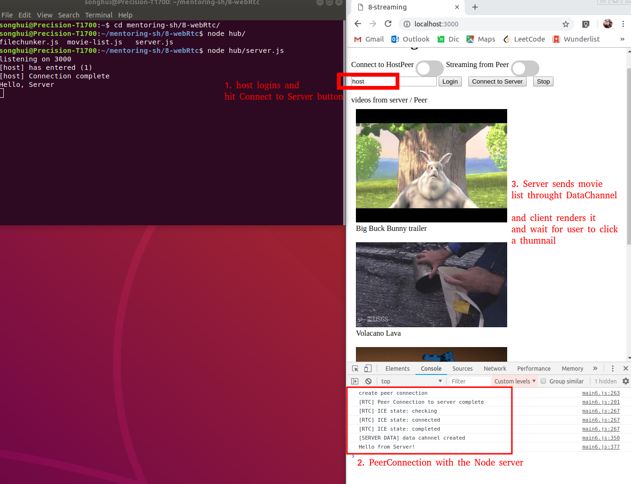View site information icon in address bar

(406, 24)
